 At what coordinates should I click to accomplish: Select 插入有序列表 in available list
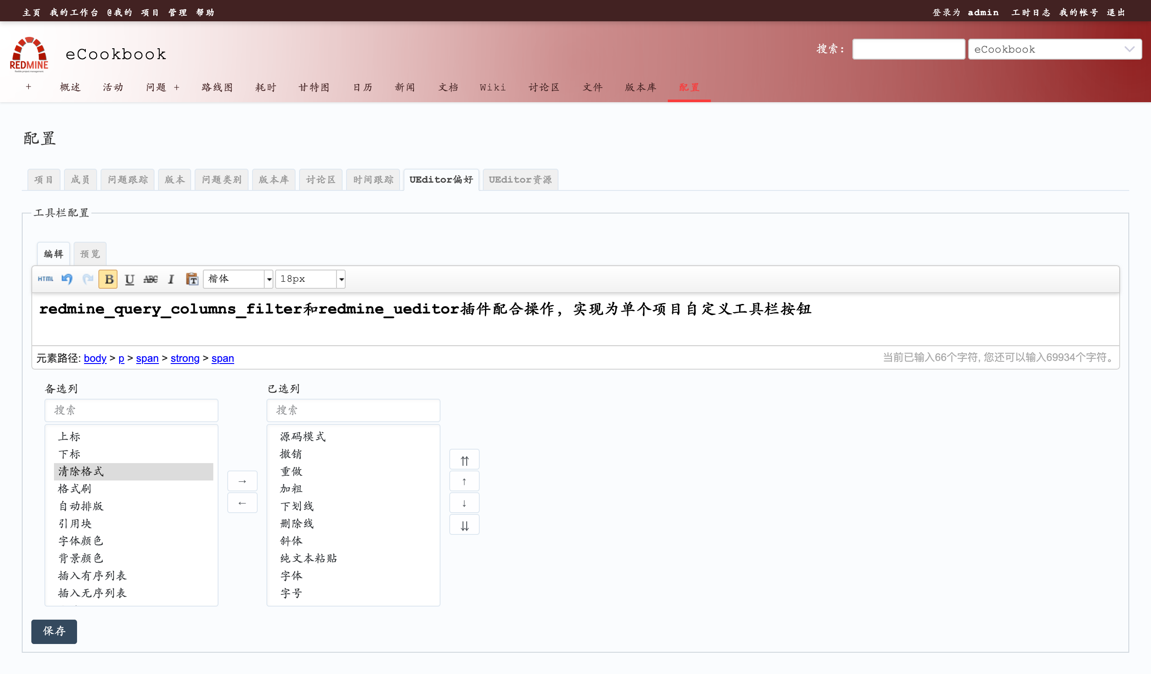point(133,575)
